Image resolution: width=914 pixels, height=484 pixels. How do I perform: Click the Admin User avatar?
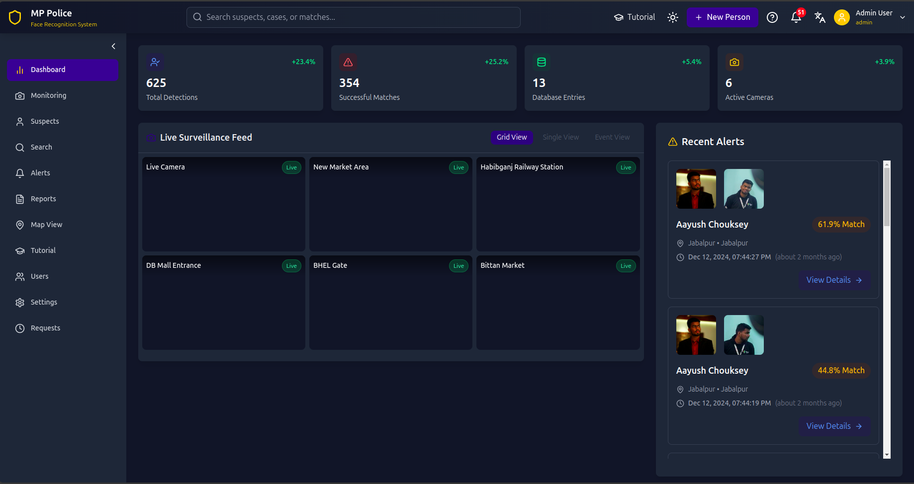point(842,17)
